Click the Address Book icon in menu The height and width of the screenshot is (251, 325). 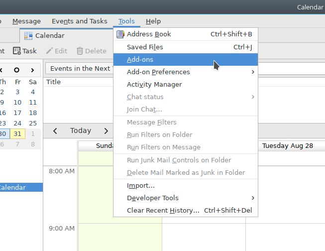point(120,34)
